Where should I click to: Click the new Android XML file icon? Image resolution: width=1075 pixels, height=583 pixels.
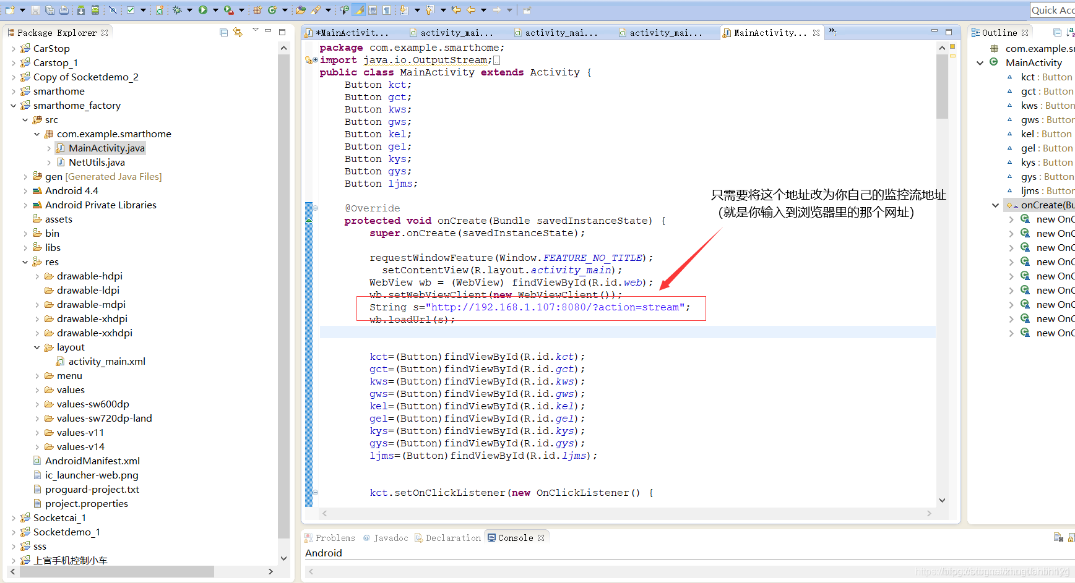(x=160, y=10)
